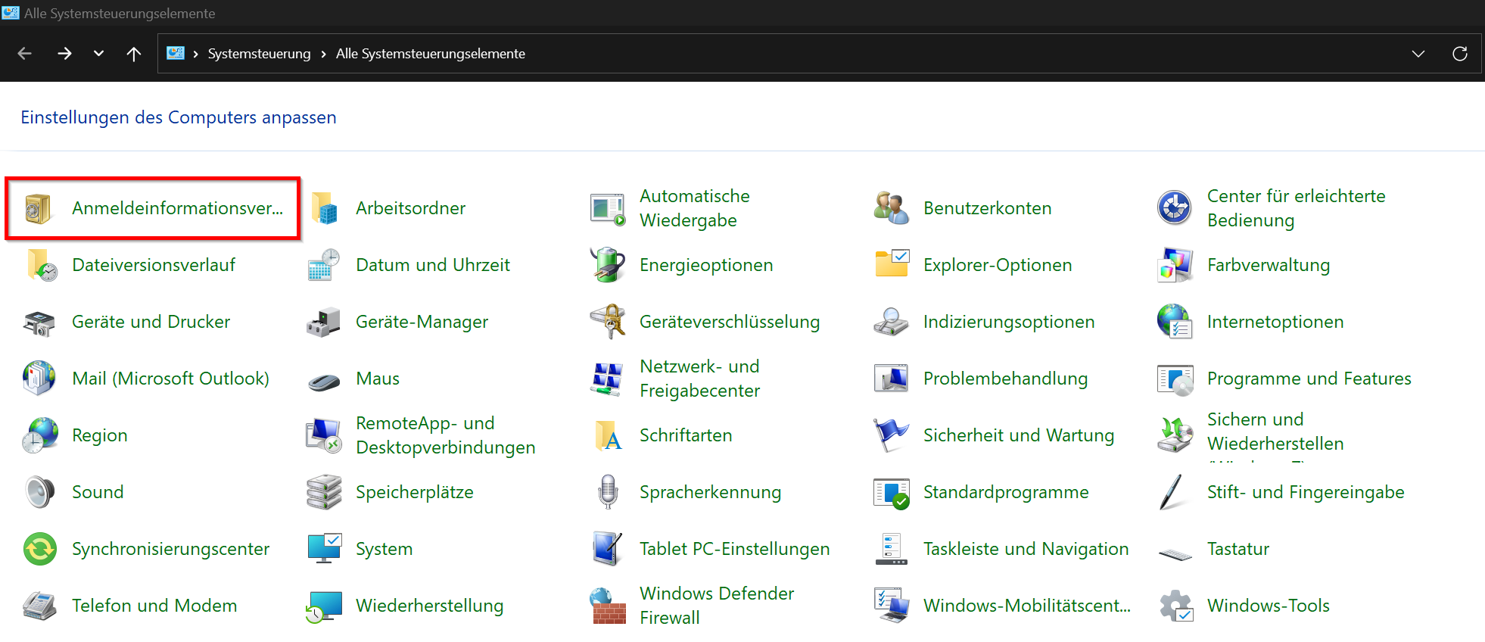
Task: Go up one level with up arrow
Action: click(134, 54)
